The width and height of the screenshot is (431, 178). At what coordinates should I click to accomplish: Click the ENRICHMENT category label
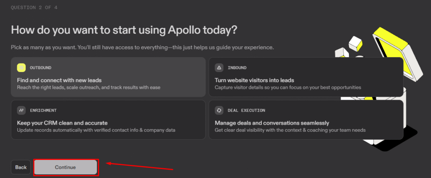pos(43,110)
